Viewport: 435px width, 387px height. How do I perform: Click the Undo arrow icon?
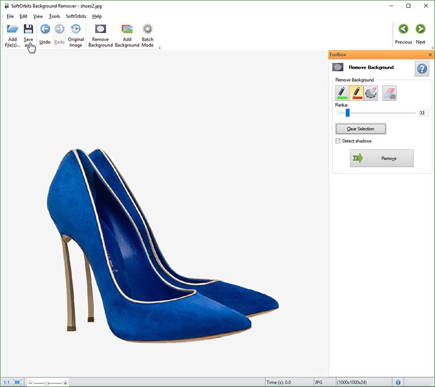coord(45,29)
